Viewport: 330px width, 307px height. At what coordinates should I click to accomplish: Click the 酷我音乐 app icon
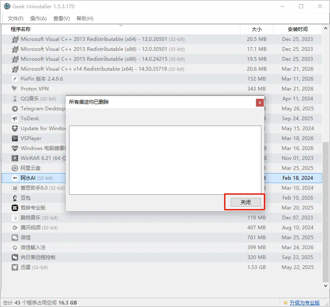pyautogui.click(x=15, y=218)
